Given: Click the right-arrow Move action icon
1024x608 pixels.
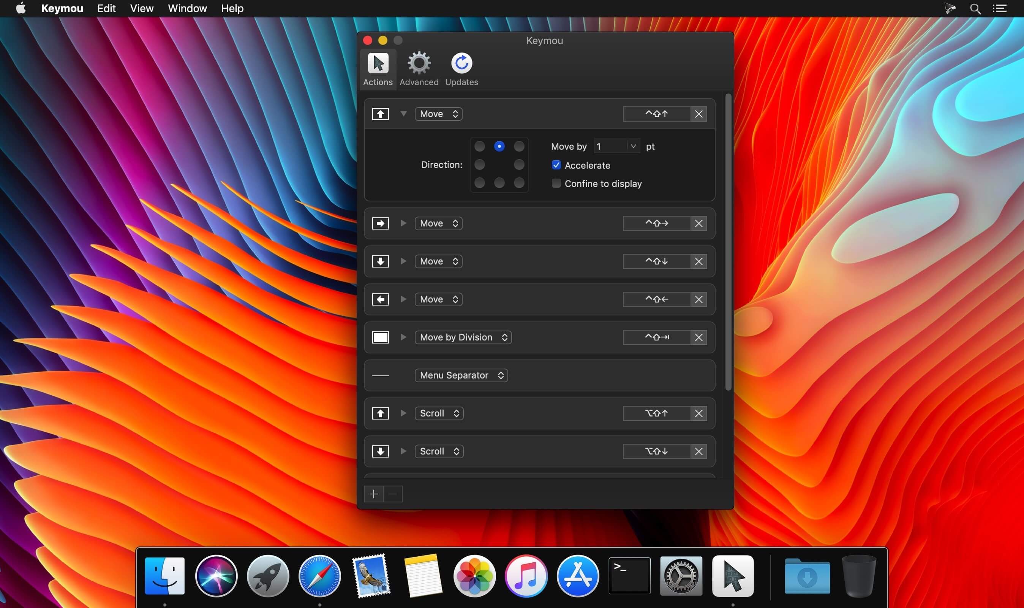Looking at the screenshot, I should tap(380, 223).
